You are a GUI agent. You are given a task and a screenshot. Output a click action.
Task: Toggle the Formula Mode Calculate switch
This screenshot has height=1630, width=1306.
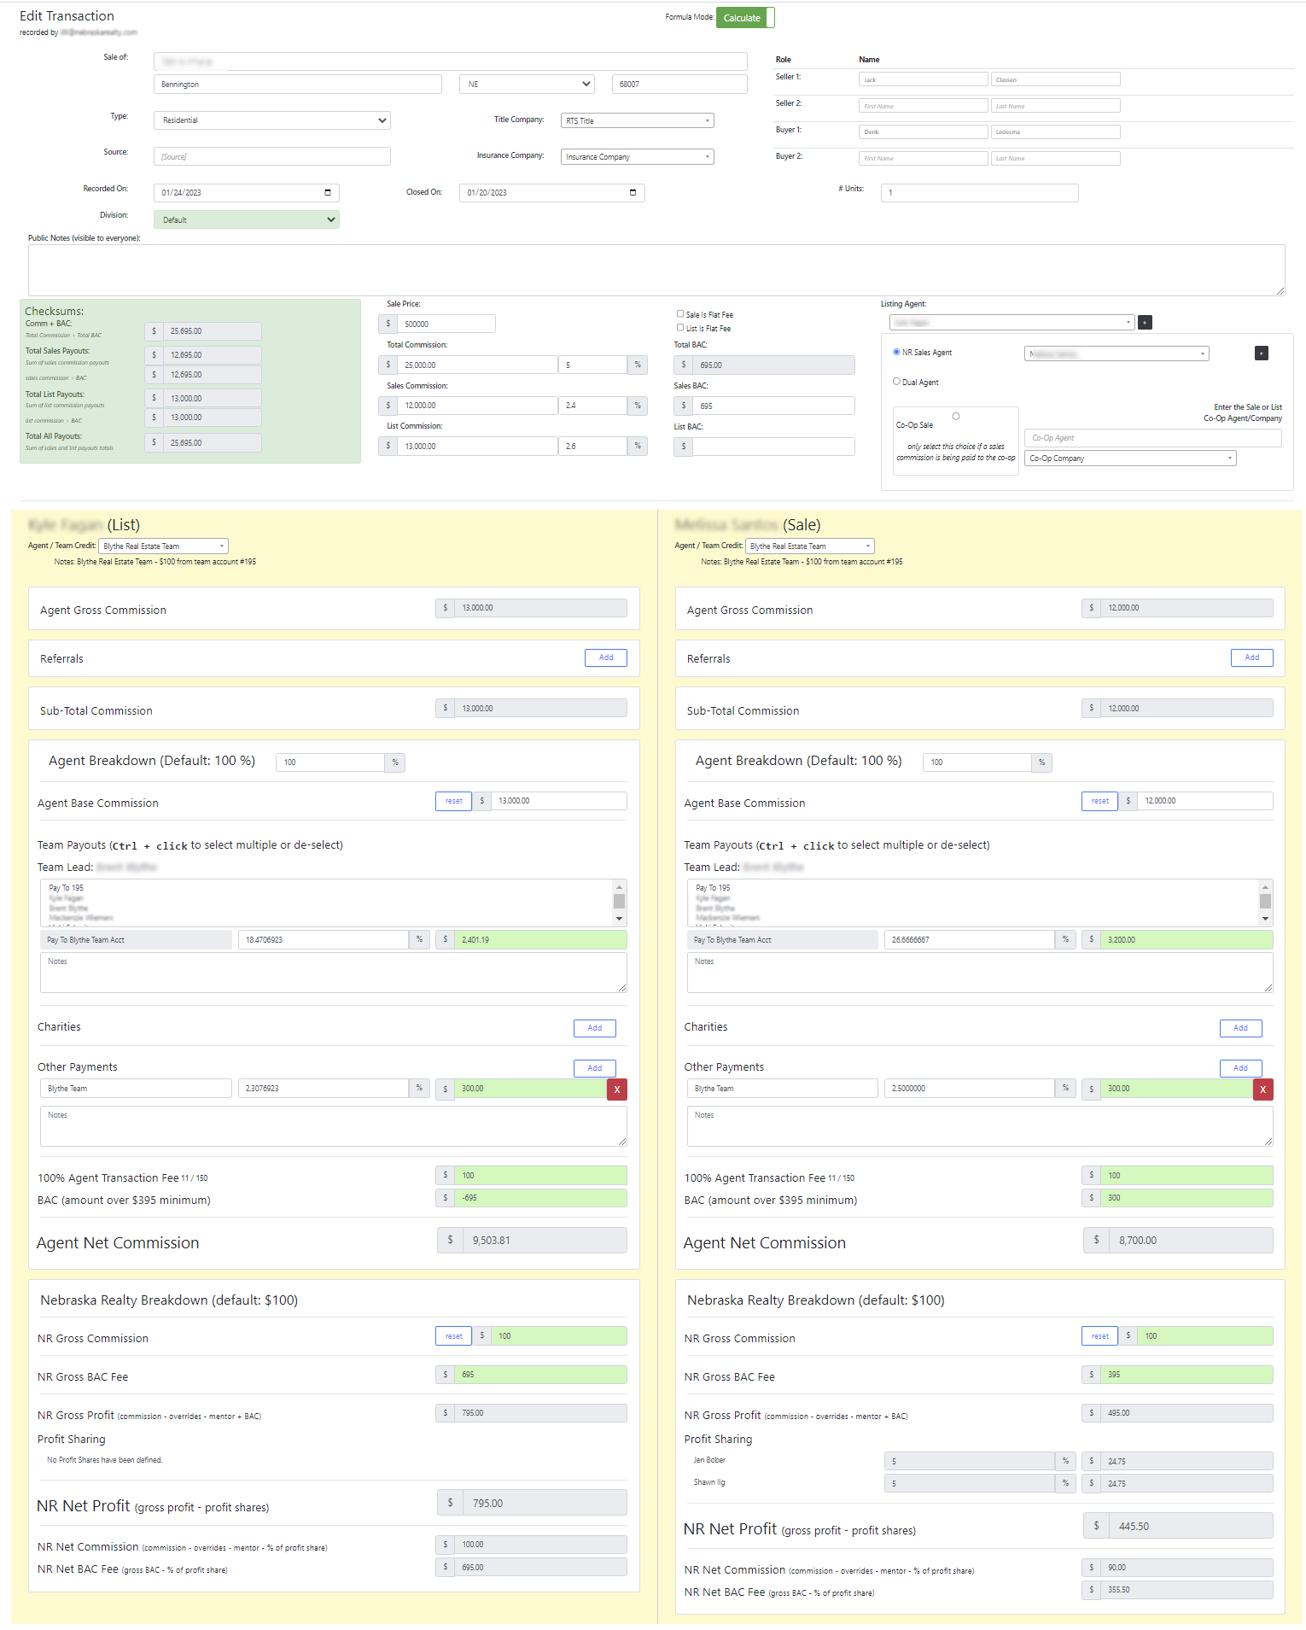click(745, 18)
